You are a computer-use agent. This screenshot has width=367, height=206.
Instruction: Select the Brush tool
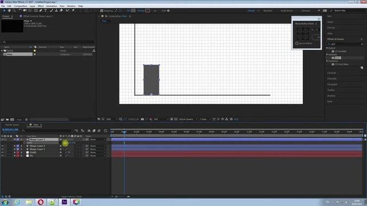point(52,10)
